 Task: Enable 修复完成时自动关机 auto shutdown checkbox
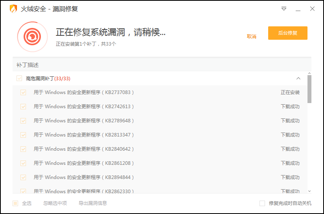coord(262,203)
